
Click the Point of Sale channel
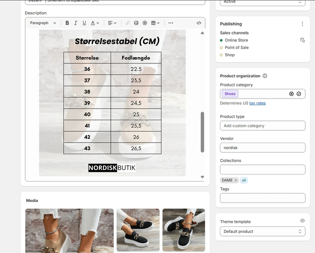pyautogui.click(x=236, y=48)
